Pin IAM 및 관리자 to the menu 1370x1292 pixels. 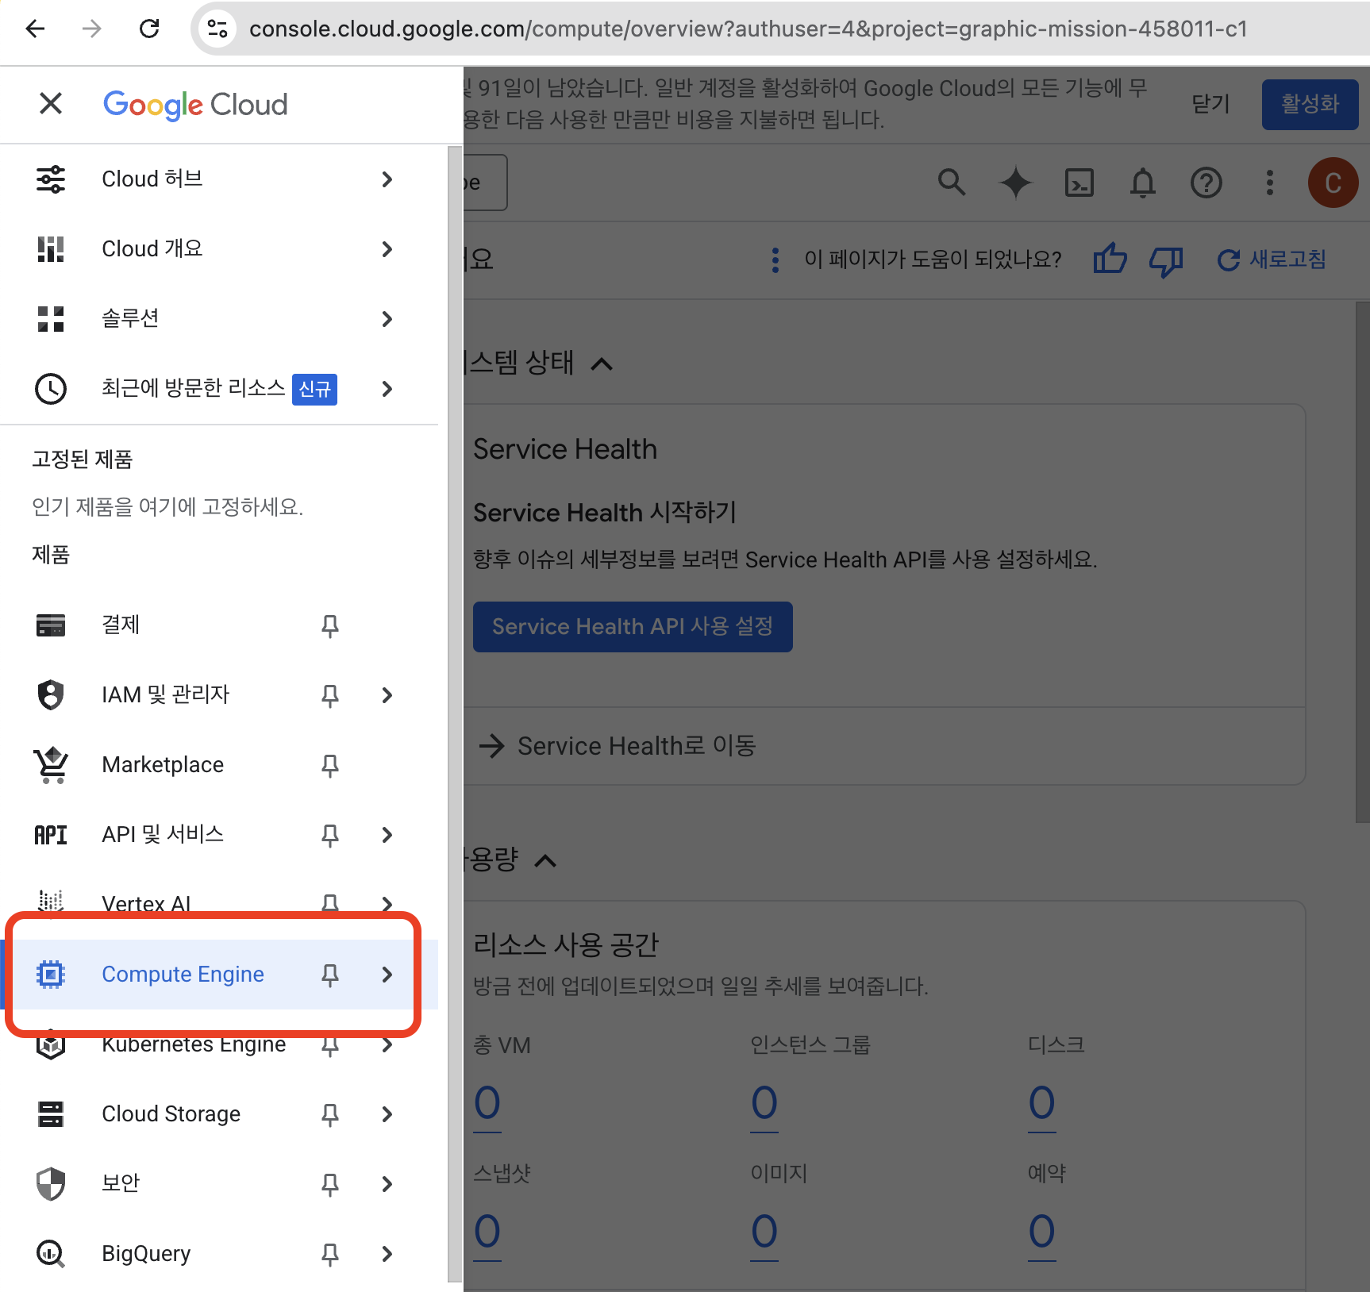(330, 696)
